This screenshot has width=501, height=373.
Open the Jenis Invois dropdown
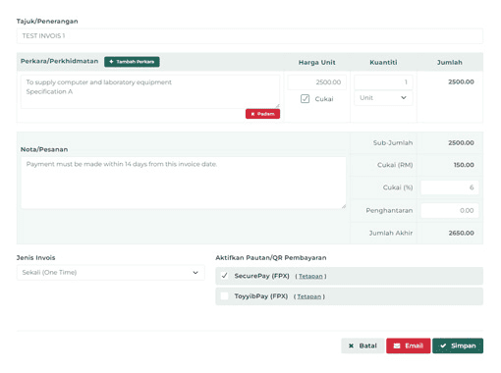[x=111, y=273]
